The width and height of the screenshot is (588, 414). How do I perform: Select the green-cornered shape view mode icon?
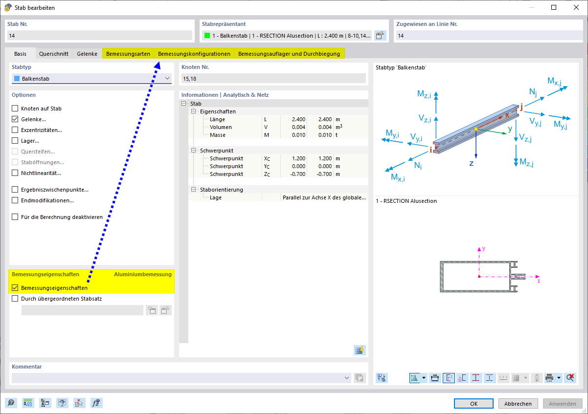(x=415, y=378)
